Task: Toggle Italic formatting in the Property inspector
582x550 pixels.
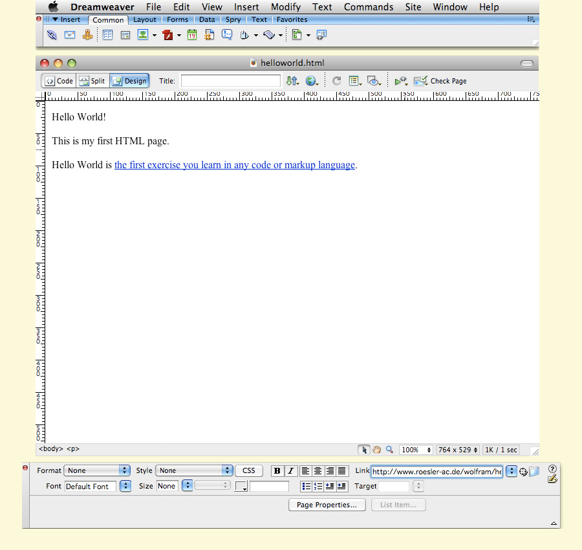Action: 290,471
